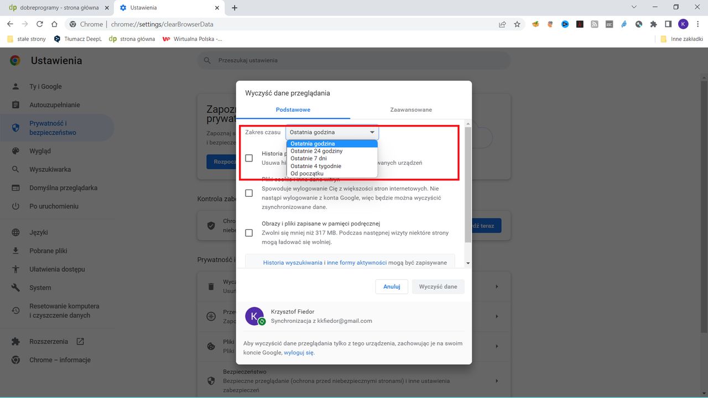
Task: Click the reload page icon
Action: (x=39, y=24)
